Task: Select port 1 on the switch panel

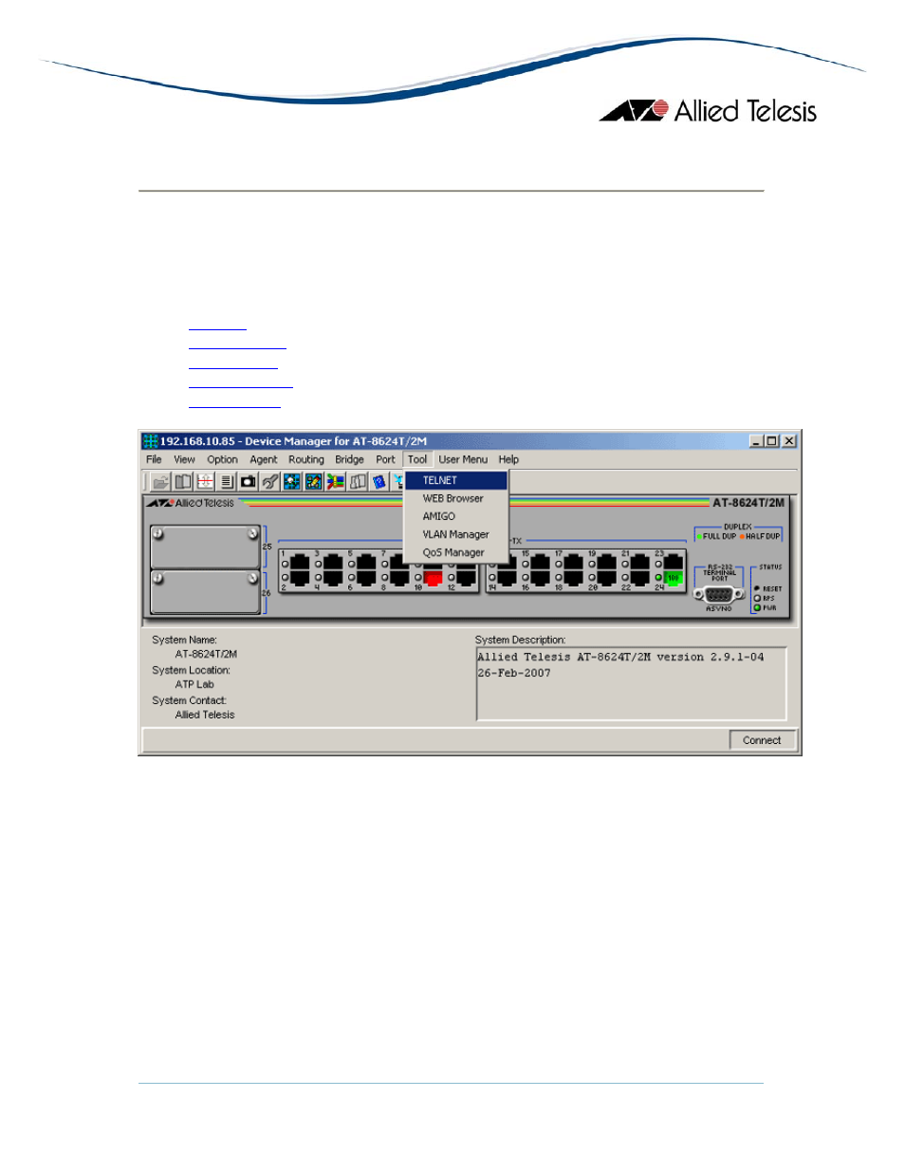Action: [300, 562]
